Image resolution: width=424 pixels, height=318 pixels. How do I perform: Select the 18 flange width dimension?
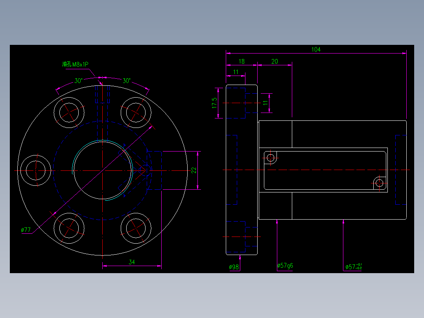tap(241, 61)
